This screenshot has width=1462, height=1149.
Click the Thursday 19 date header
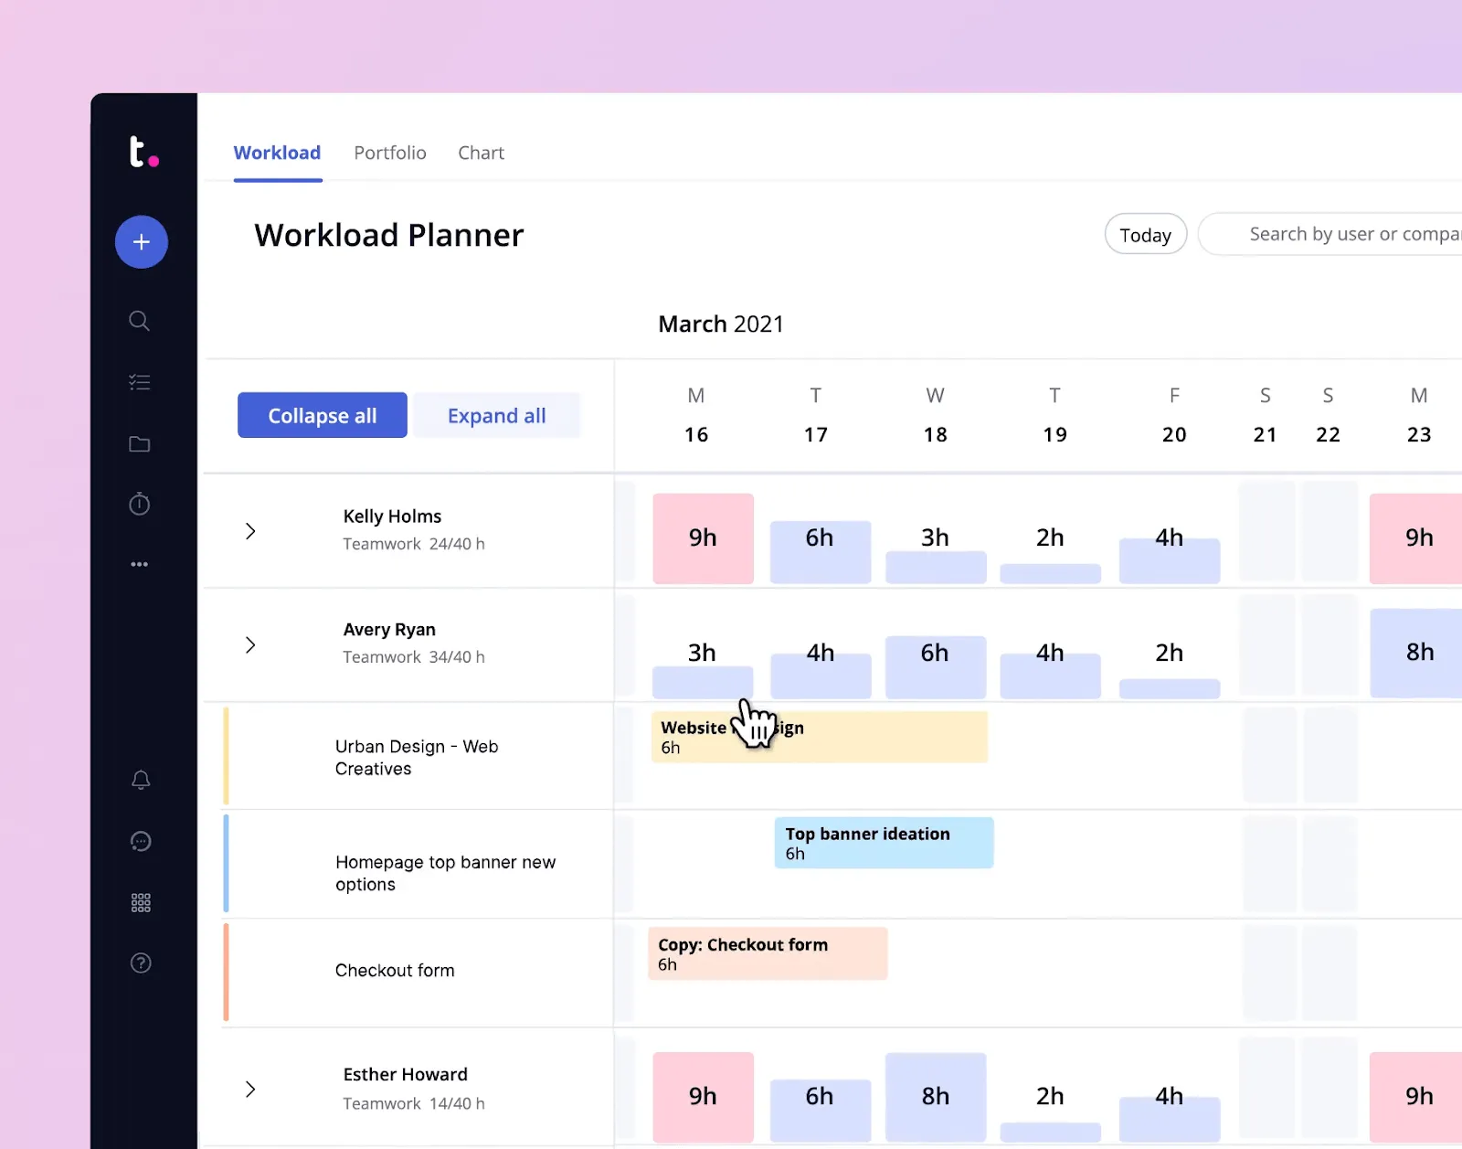tap(1055, 415)
